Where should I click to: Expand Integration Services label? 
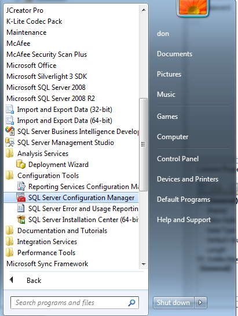click(47, 242)
